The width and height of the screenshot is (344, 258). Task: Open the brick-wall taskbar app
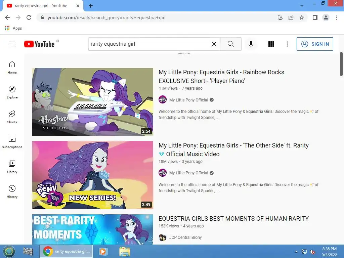(x=28, y=251)
